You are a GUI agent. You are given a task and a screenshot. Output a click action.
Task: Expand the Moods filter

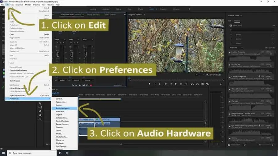click(x=231, y=35)
